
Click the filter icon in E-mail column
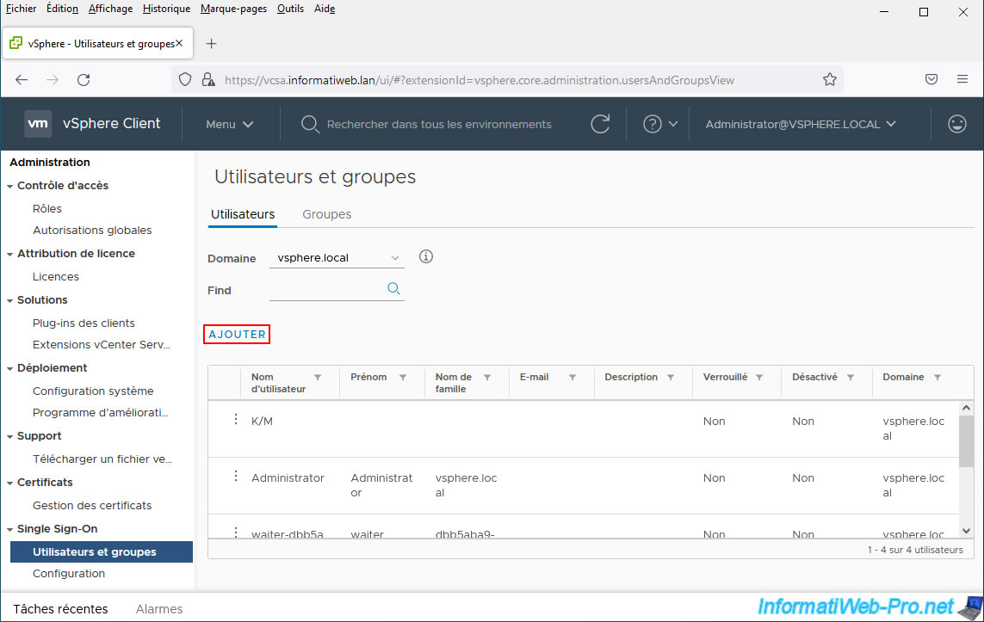coord(572,378)
